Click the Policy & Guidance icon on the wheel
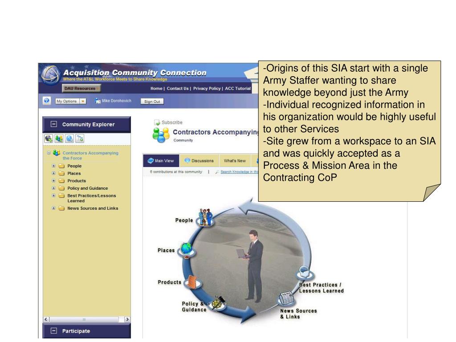The height and width of the screenshot is (342, 456). click(x=218, y=304)
